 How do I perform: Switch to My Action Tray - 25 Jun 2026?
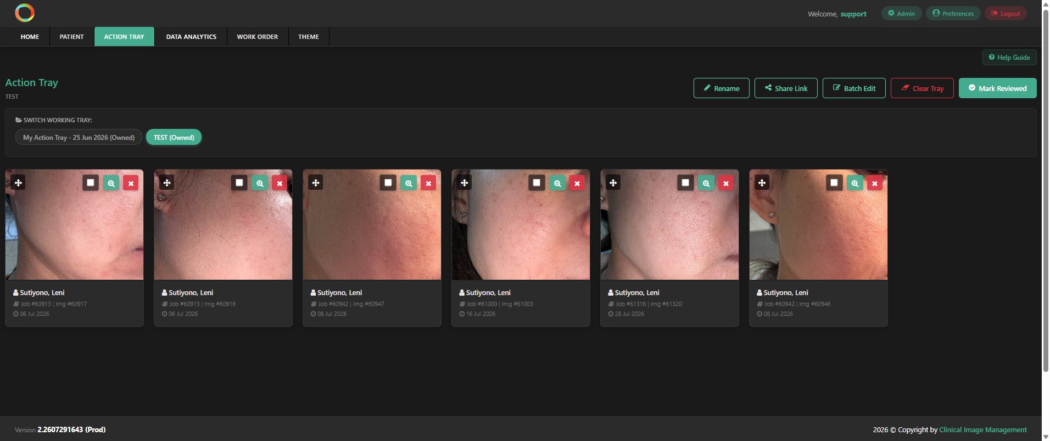pyautogui.click(x=79, y=137)
